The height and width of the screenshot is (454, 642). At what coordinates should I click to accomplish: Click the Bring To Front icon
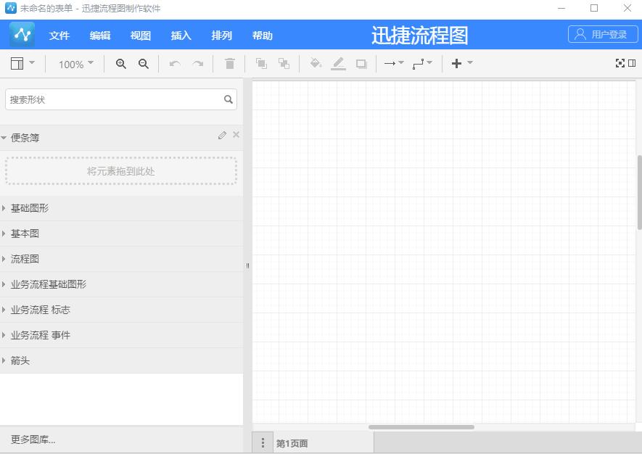pyautogui.click(x=260, y=63)
